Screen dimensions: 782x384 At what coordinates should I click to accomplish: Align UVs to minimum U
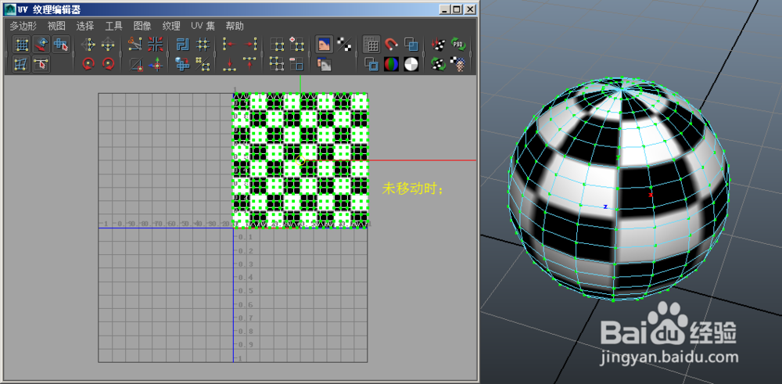point(229,45)
